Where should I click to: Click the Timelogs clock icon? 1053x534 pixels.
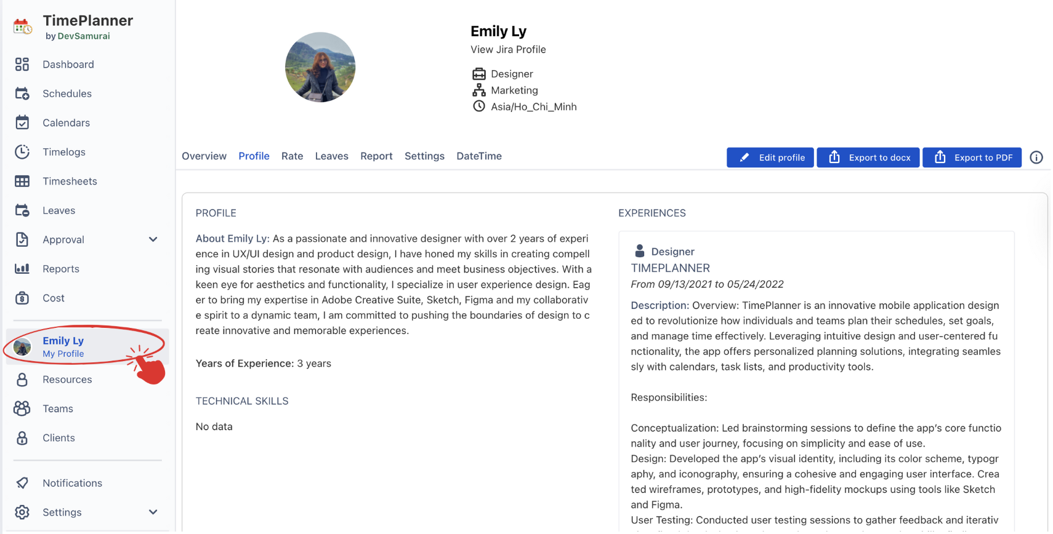click(x=22, y=152)
